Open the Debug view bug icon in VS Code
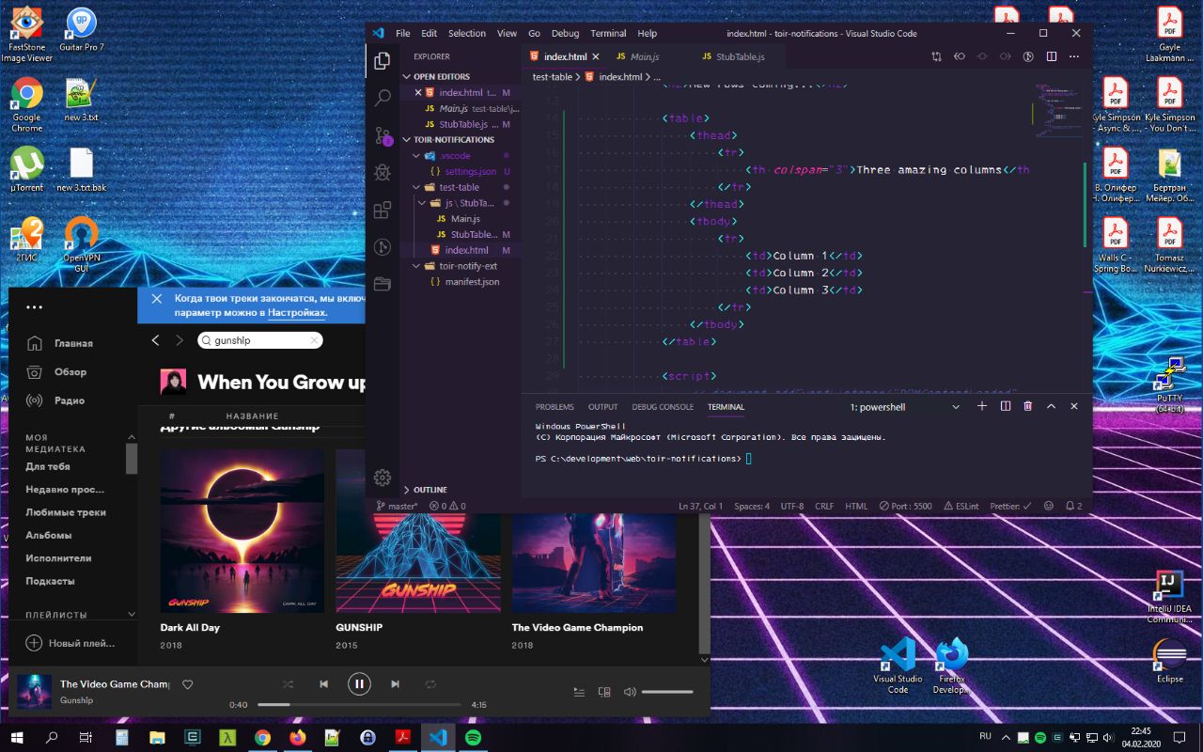The image size is (1203, 752). (x=383, y=172)
